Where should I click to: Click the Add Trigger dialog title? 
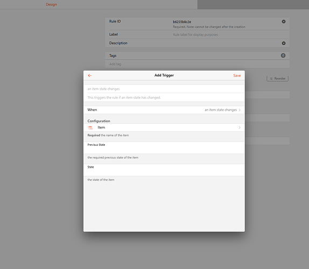164,75
